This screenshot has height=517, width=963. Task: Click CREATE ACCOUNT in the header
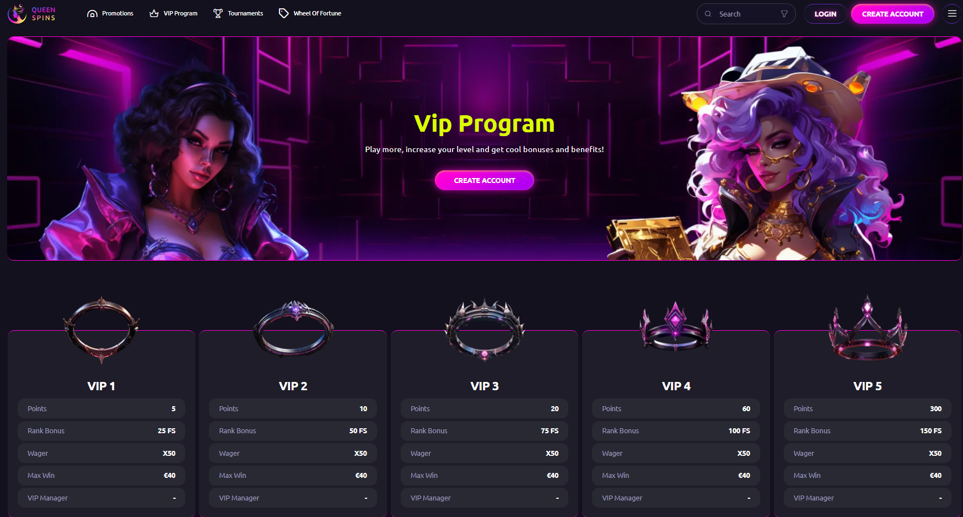point(892,14)
